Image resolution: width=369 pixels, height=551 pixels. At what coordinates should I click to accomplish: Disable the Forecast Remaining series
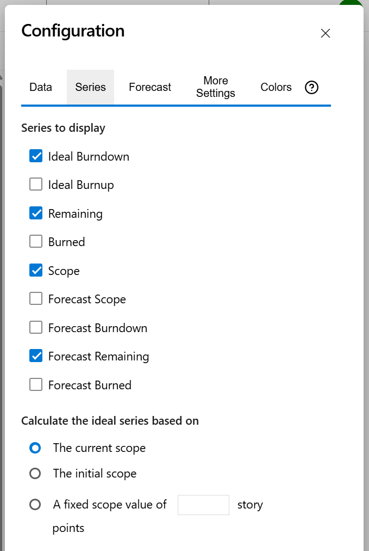pyautogui.click(x=36, y=356)
